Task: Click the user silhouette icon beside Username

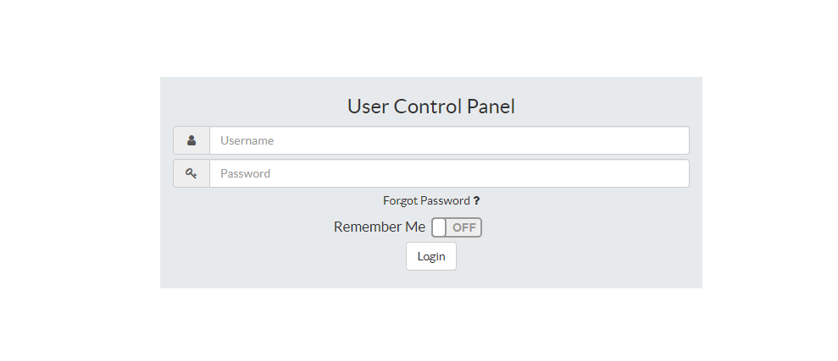Action: point(191,140)
